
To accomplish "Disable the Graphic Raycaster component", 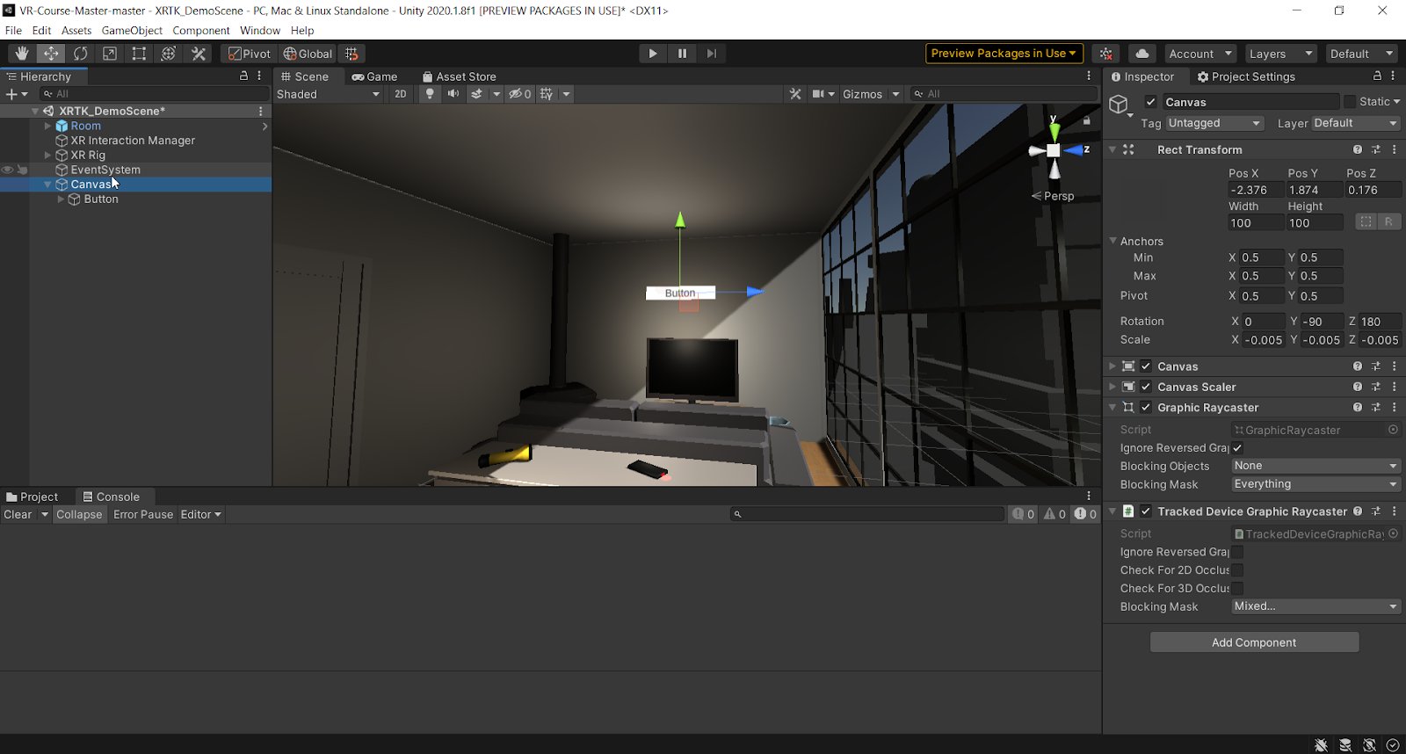I will point(1146,408).
